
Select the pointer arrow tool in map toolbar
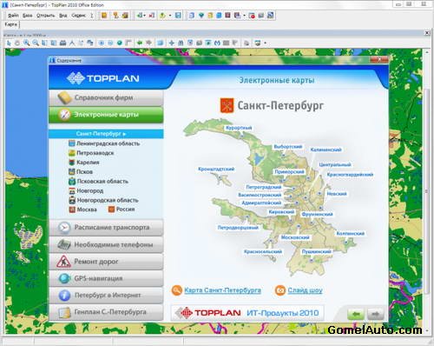9,43
